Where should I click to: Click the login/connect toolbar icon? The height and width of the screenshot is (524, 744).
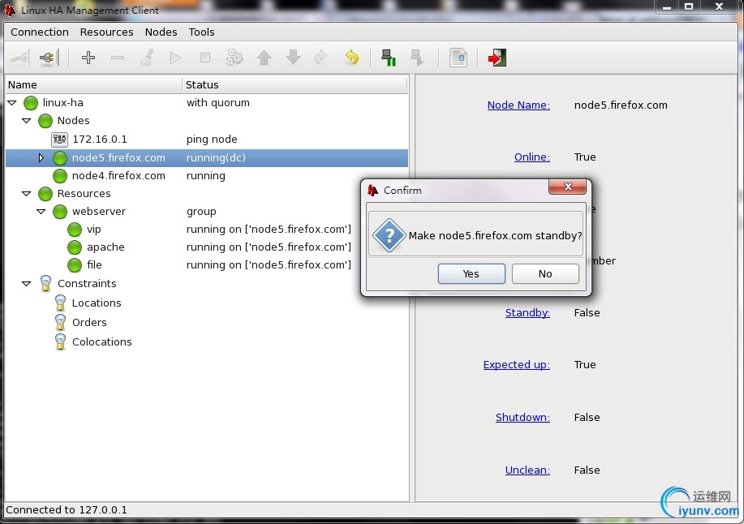[20, 58]
